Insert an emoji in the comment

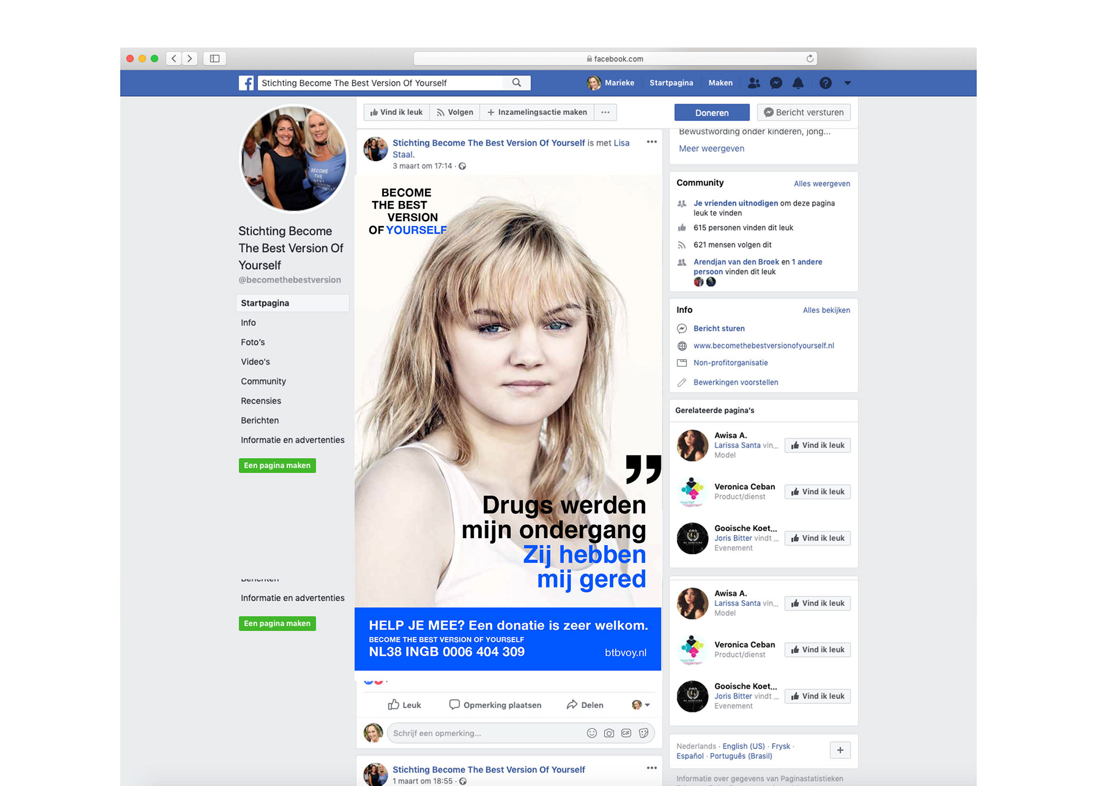click(x=591, y=733)
